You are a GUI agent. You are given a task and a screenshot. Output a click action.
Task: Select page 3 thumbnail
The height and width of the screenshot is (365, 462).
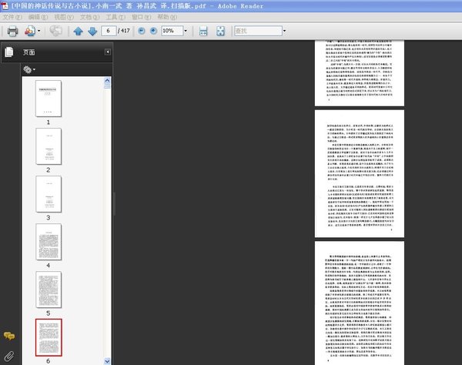49,194
